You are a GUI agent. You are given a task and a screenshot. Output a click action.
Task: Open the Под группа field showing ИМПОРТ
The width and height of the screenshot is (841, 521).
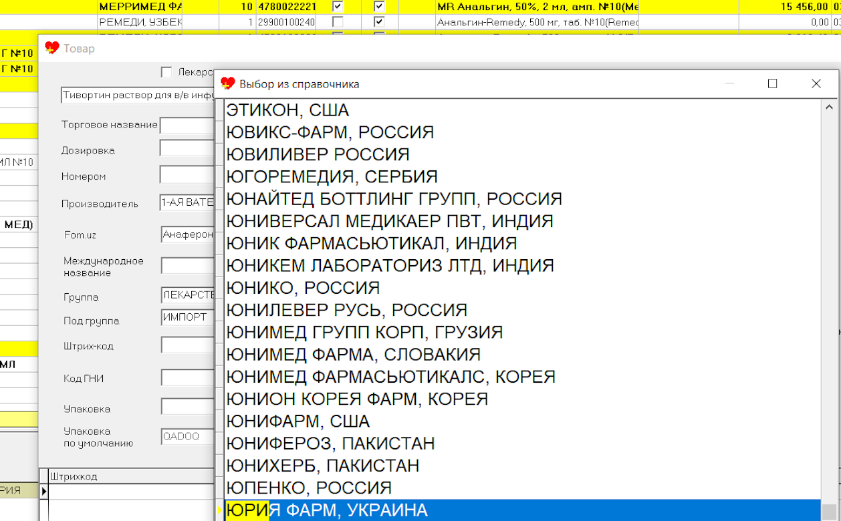coord(187,318)
